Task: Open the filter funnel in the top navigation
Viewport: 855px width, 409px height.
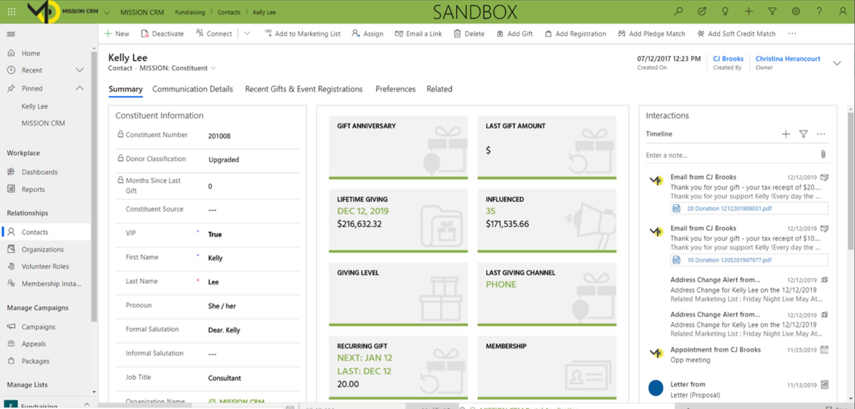Action: click(x=772, y=11)
